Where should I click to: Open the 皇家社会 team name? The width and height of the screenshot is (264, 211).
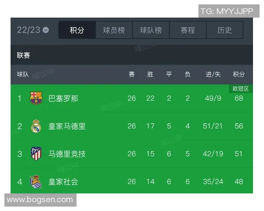click(63, 181)
